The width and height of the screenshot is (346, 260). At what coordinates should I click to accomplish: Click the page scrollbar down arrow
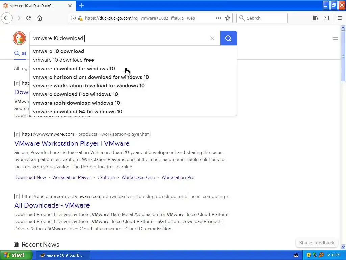pos(343,247)
